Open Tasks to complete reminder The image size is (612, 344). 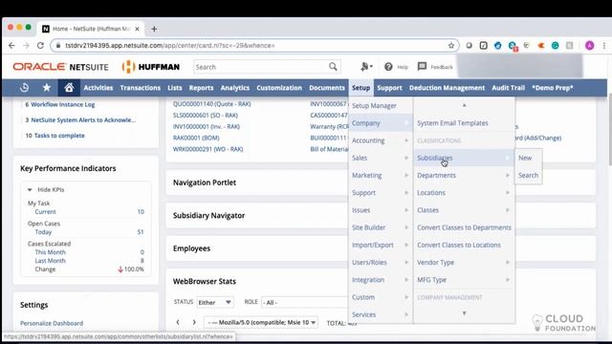(x=59, y=136)
